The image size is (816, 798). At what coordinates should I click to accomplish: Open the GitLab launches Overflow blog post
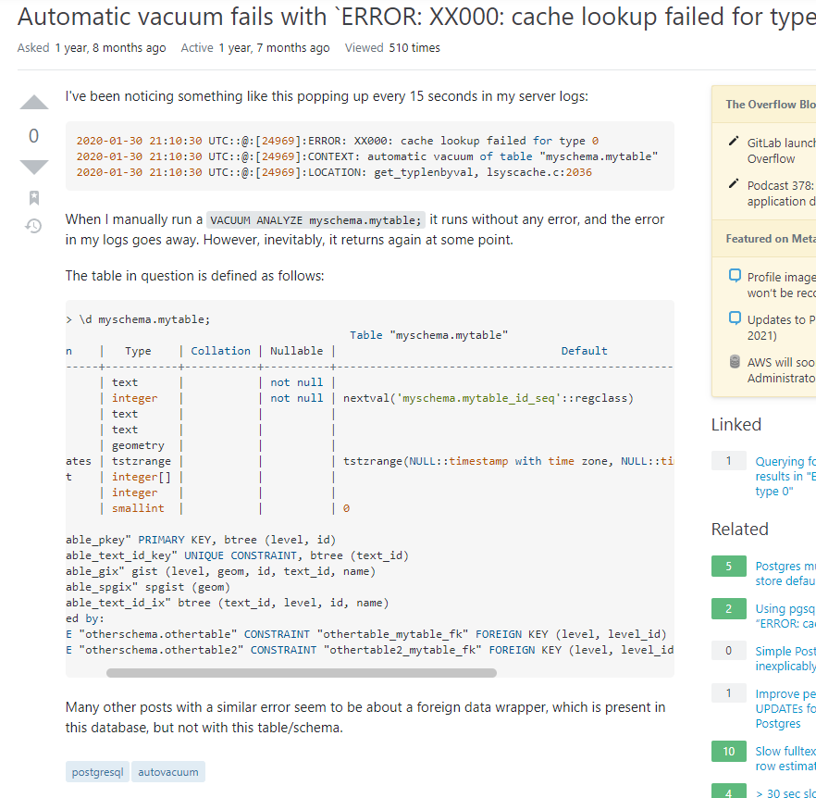pos(786,142)
